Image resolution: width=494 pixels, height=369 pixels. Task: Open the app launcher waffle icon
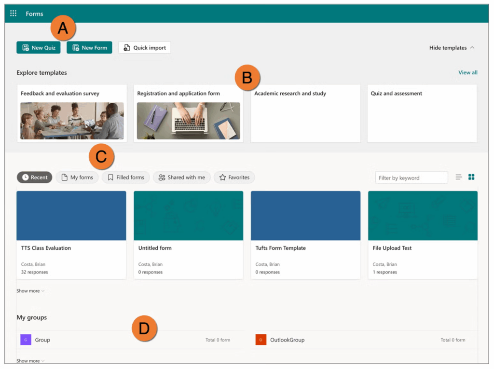click(x=13, y=14)
